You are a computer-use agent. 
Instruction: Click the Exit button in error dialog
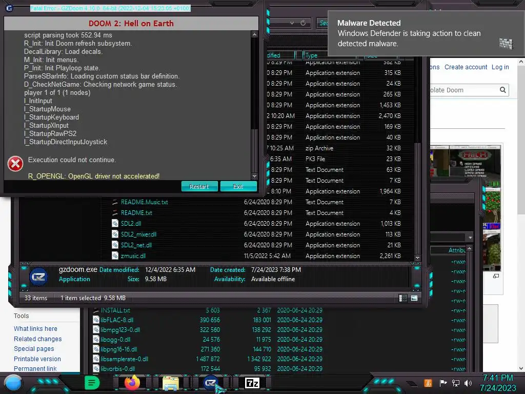pos(238,187)
